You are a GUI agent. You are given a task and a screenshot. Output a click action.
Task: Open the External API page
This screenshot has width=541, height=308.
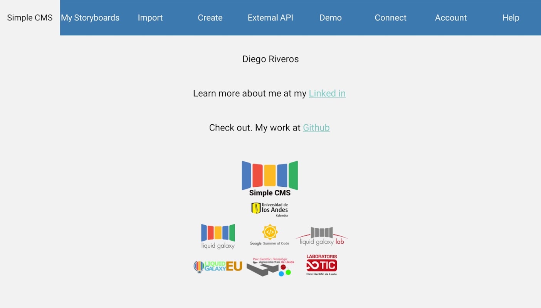270,18
